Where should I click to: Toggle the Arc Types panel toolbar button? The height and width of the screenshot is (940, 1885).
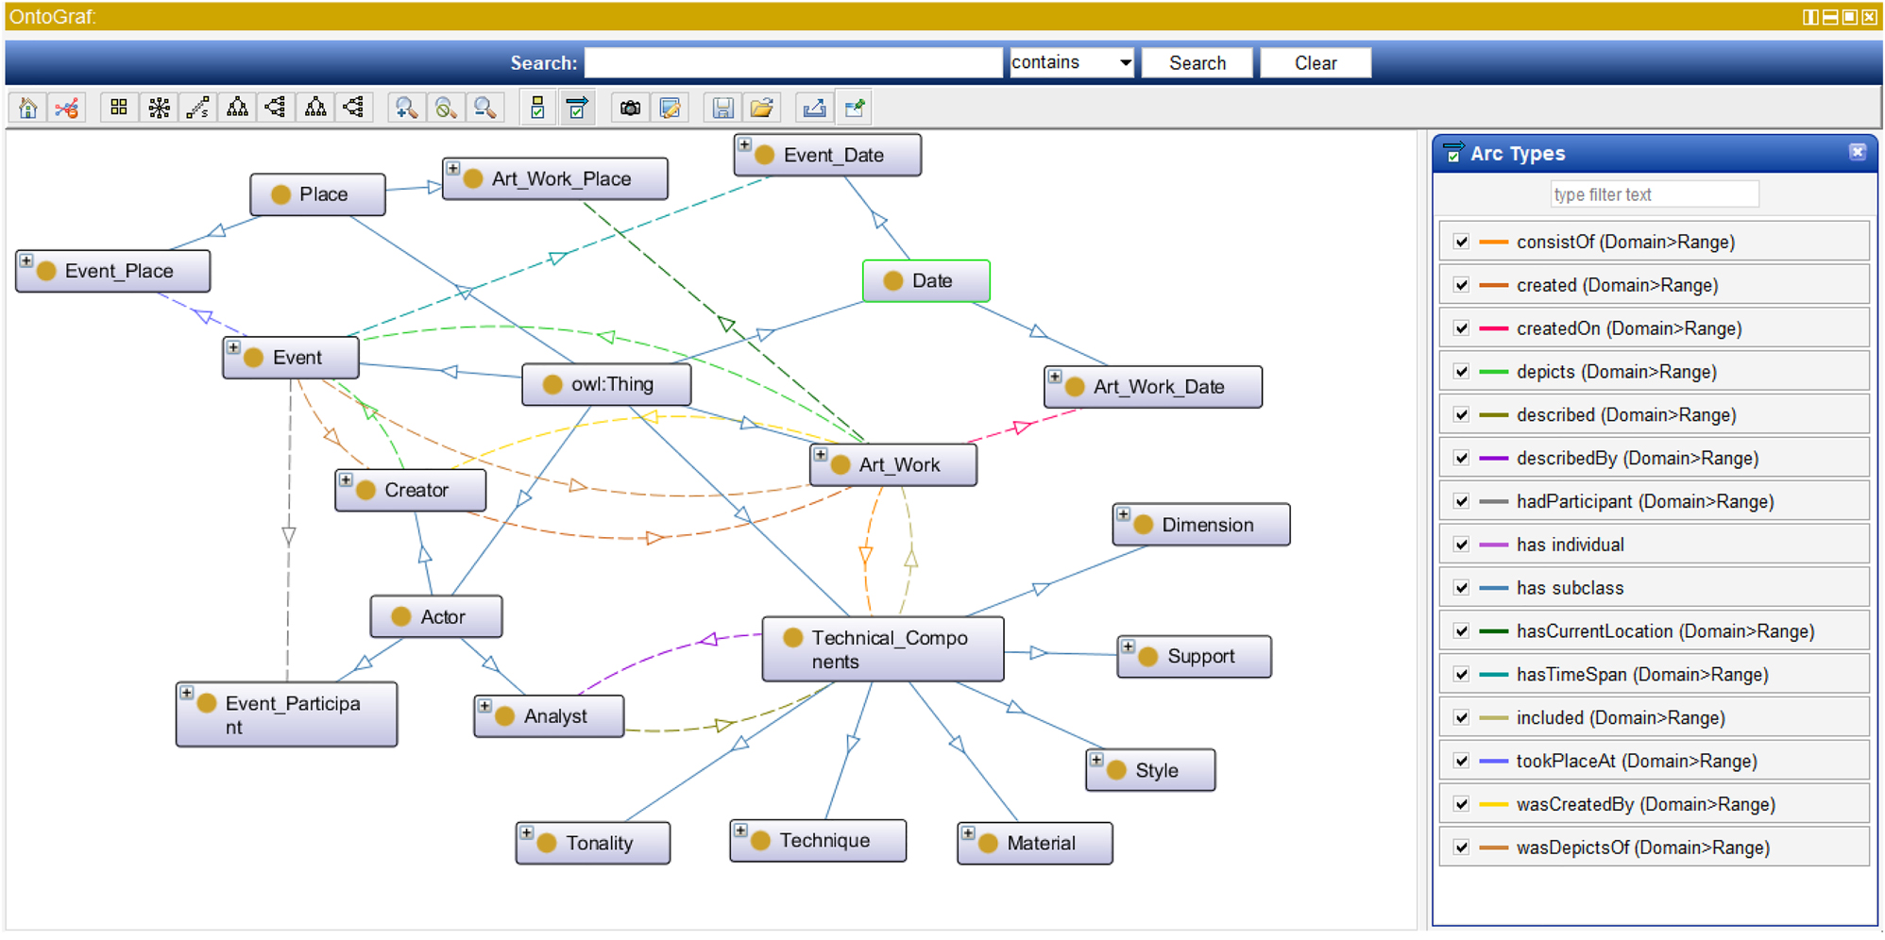click(x=576, y=109)
